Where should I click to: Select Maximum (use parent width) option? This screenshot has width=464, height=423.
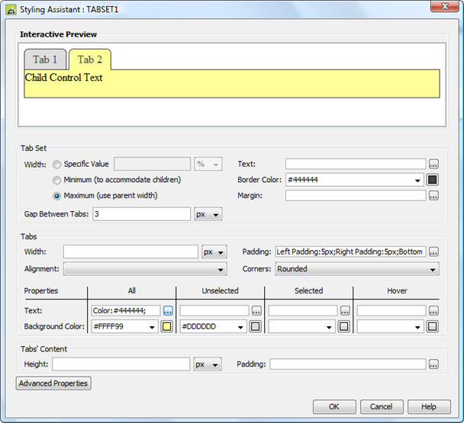(57, 196)
